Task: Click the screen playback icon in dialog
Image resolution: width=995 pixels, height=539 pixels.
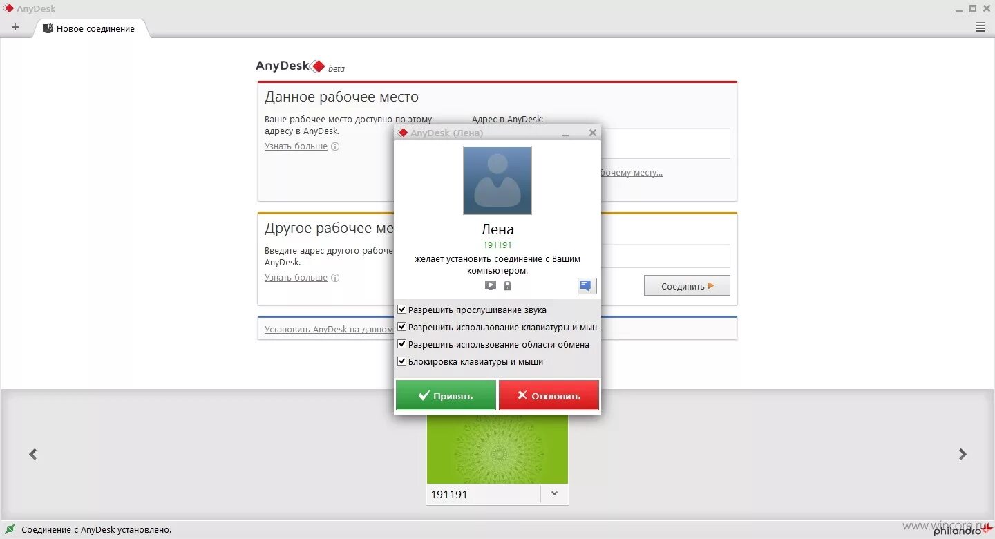Action: [491, 285]
